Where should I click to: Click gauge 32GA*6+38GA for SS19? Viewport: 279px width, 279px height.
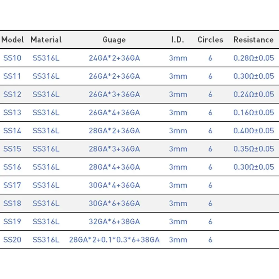tap(114, 221)
